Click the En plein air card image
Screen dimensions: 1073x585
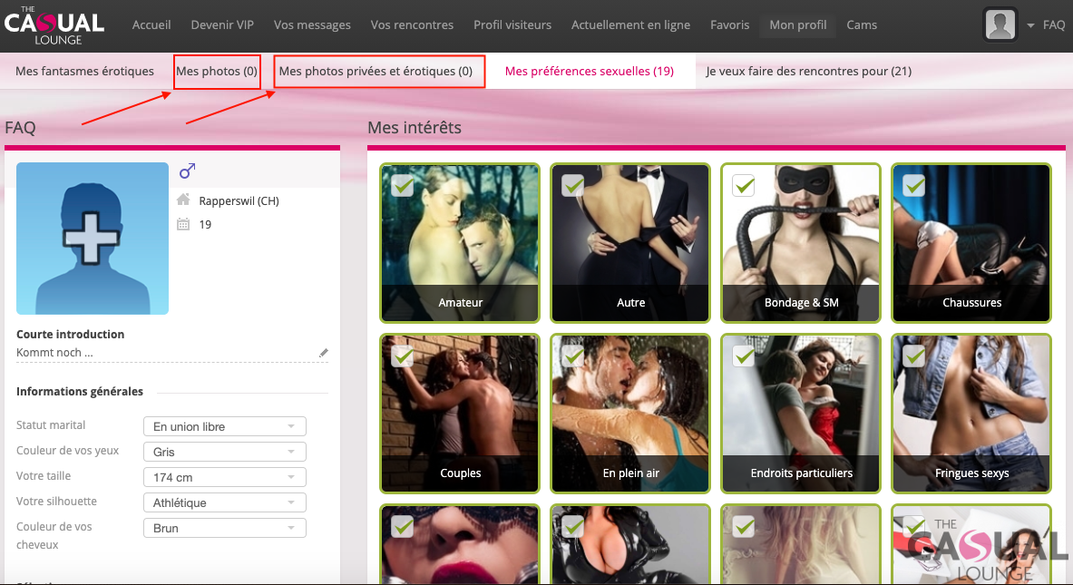[630, 414]
